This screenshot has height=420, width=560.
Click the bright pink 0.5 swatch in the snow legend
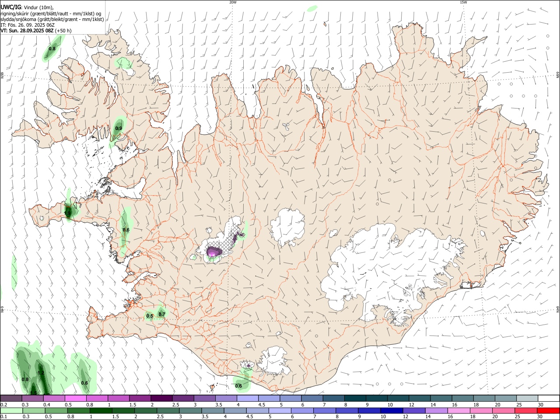[x=75, y=399]
